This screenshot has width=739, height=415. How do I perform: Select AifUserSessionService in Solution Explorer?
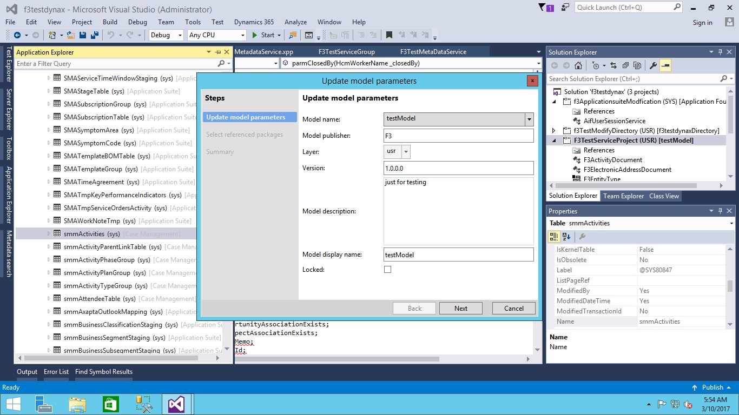pos(614,121)
